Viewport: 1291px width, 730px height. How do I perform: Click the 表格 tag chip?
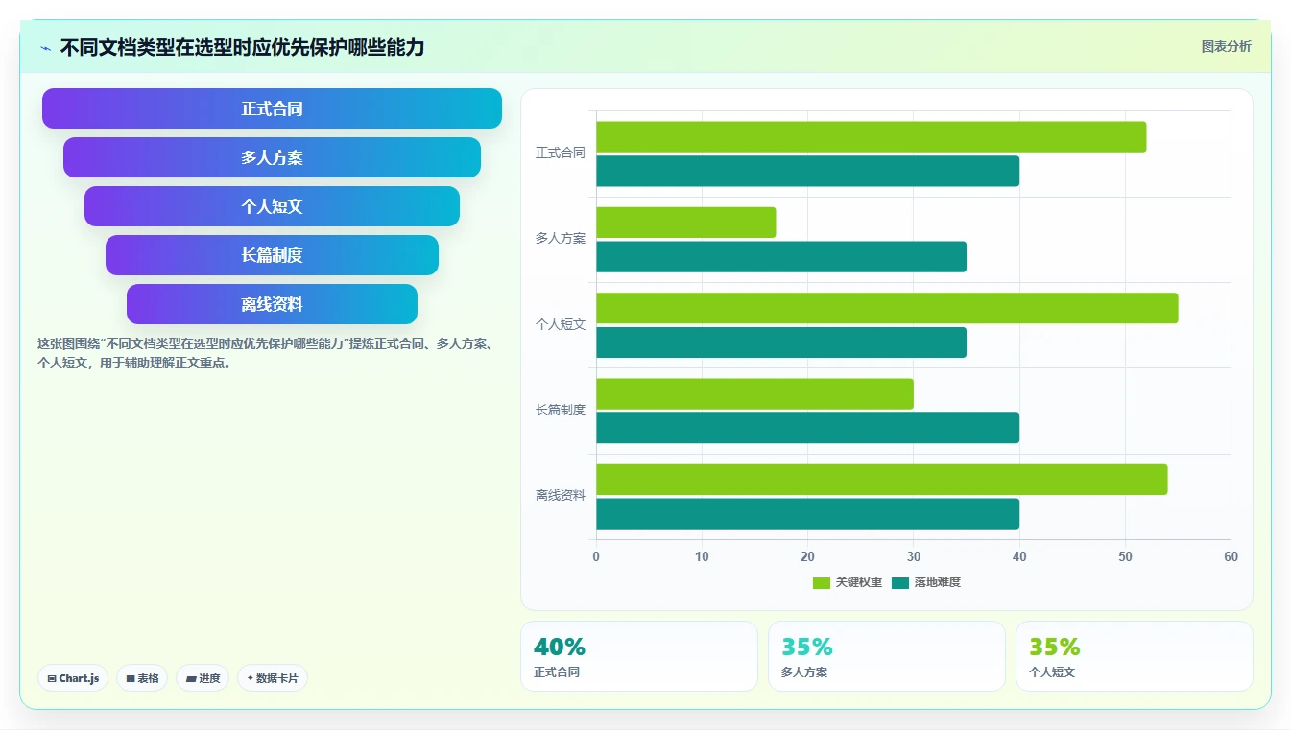click(142, 678)
